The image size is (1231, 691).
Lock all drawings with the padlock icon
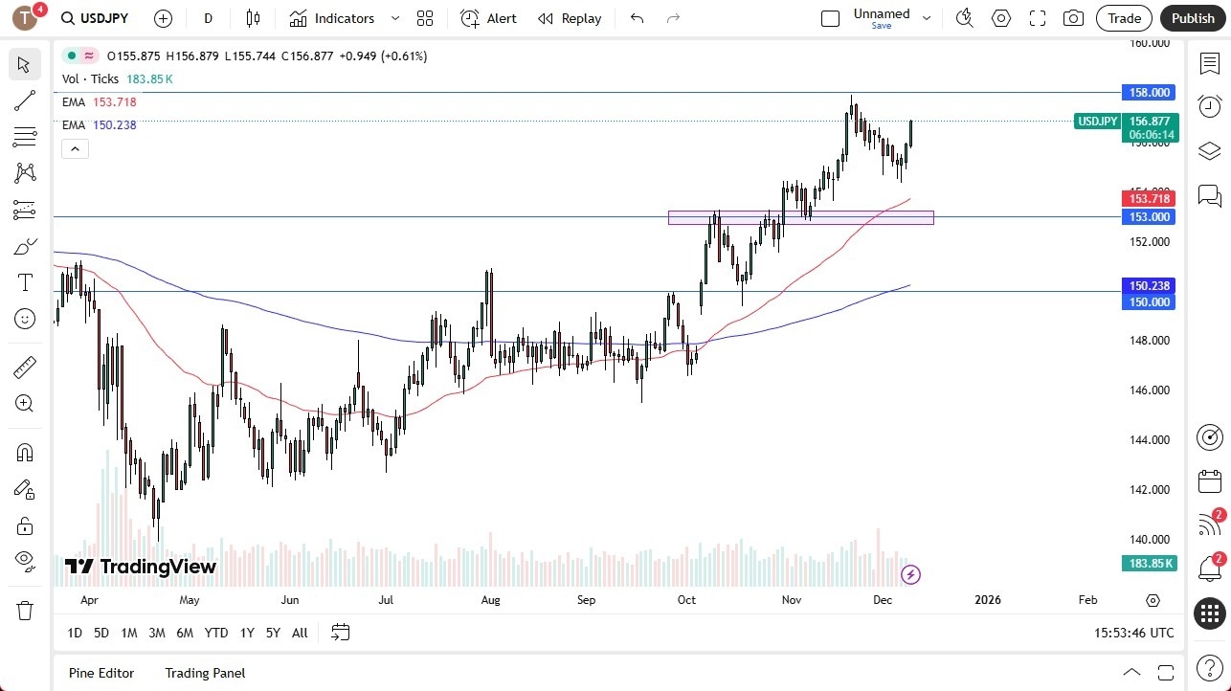pos(24,525)
